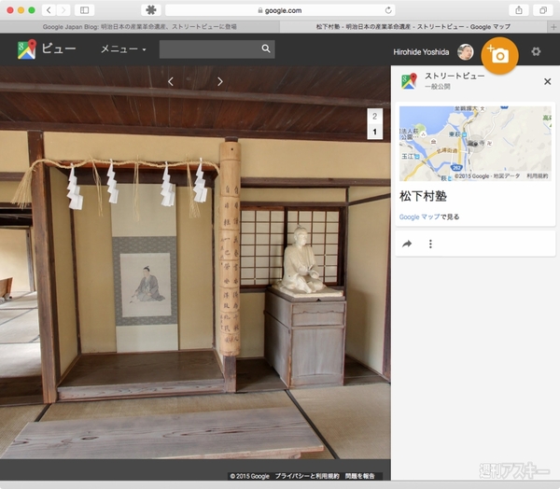Open Google マップで見る link
The width and height of the screenshot is (560, 489).
tap(429, 217)
